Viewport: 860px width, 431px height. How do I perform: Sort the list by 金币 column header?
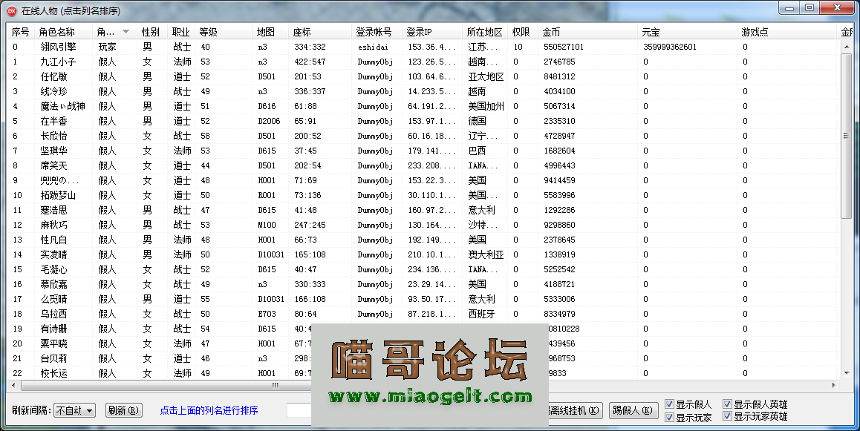click(552, 32)
